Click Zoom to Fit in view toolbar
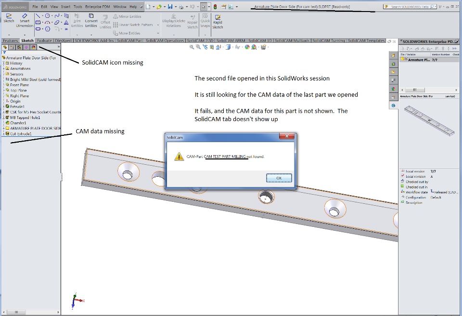Screen dimensions: 462x316 coord(192,47)
